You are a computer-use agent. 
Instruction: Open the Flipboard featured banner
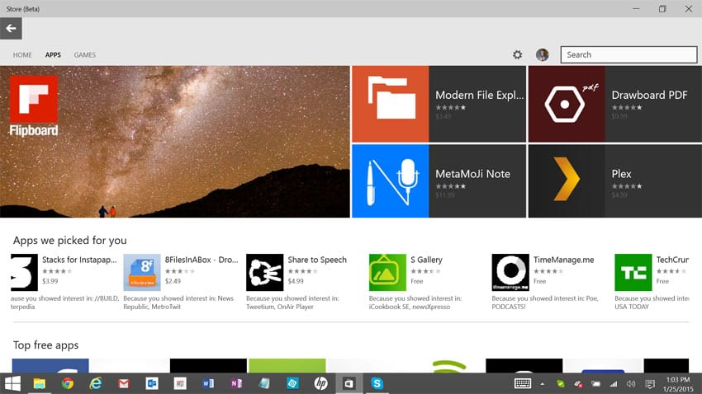pyautogui.click(x=175, y=142)
